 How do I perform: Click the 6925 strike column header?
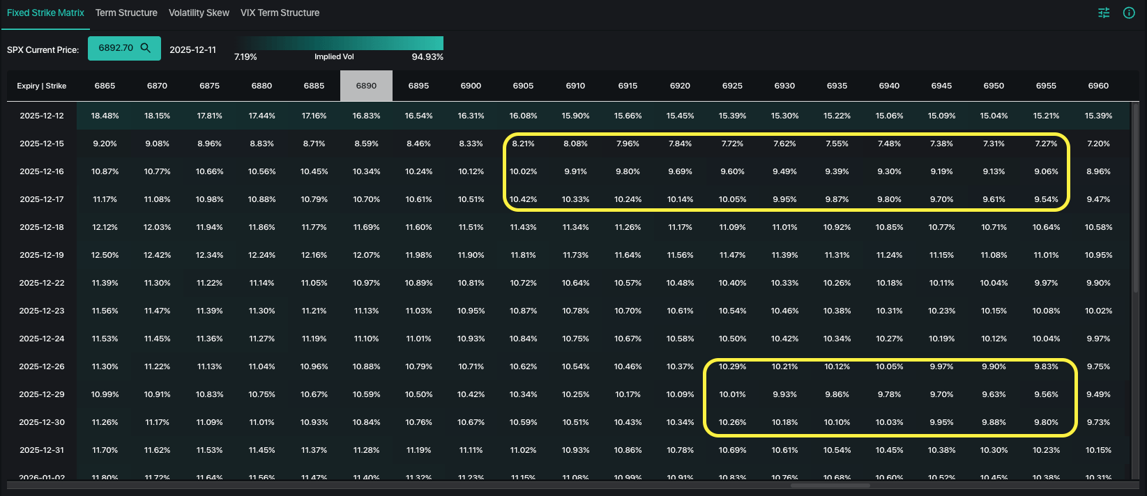click(x=732, y=86)
